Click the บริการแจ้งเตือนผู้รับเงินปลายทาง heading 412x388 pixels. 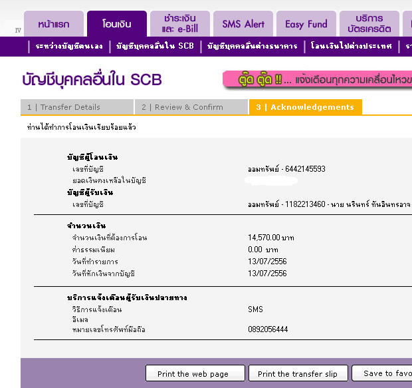(x=127, y=297)
